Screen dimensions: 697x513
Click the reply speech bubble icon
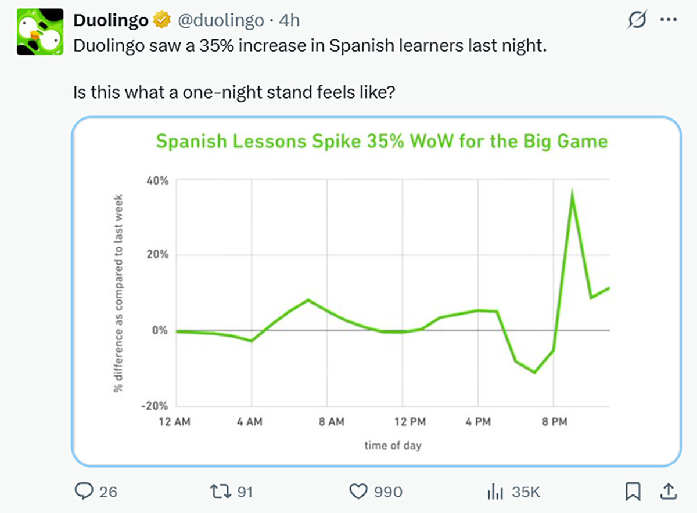pyautogui.click(x=85, y=492)
